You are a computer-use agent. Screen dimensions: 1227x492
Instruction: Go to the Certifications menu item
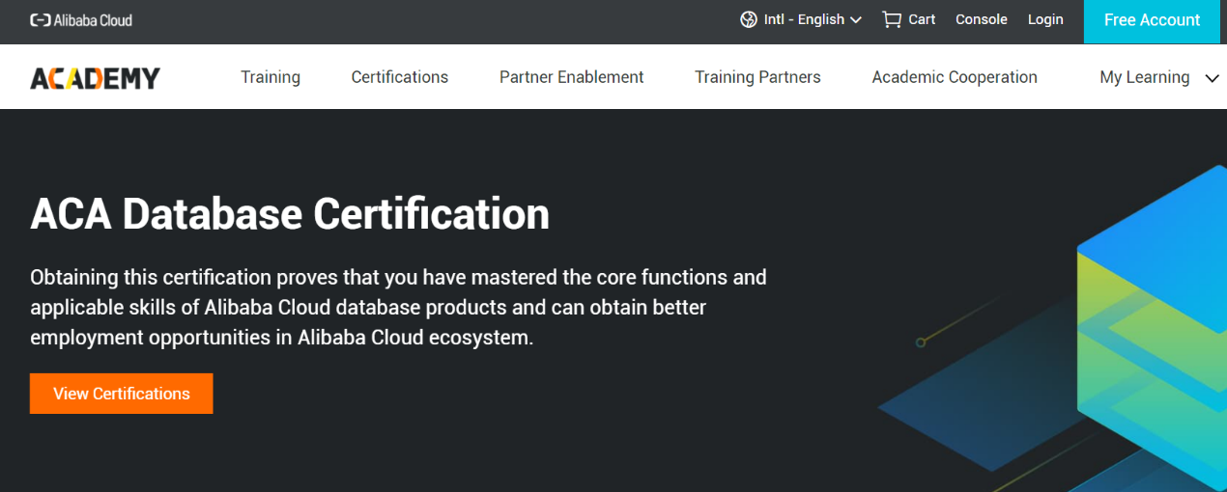(x=399, y=78)
